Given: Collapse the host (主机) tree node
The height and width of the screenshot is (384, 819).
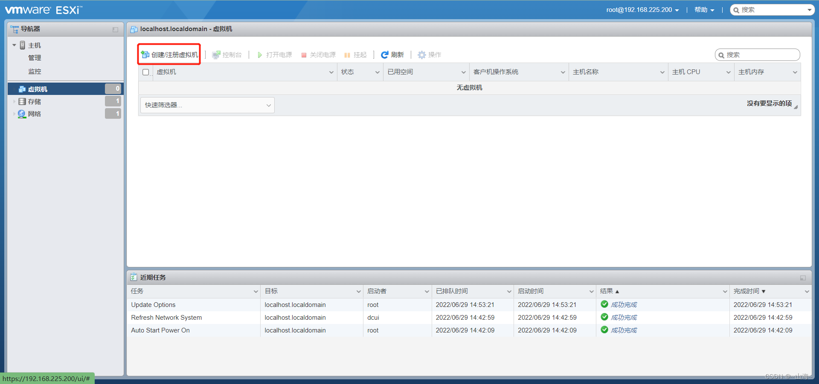Looking at the screenshot, I should point(14,45).
